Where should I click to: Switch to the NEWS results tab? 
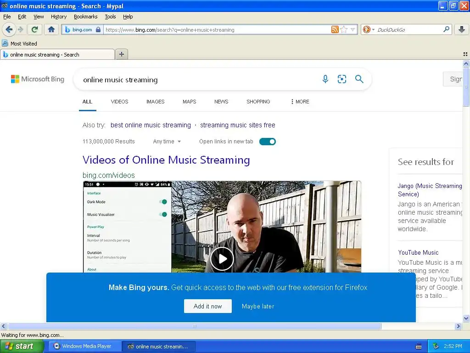tap(221, 102)
